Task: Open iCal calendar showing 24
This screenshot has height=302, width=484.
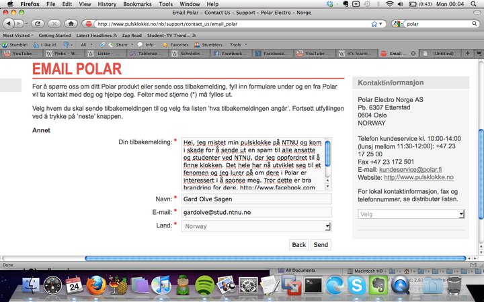Action: coord(74,285)
